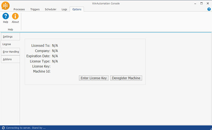Click the Connecting to server status text

click(x=26, y=128)
